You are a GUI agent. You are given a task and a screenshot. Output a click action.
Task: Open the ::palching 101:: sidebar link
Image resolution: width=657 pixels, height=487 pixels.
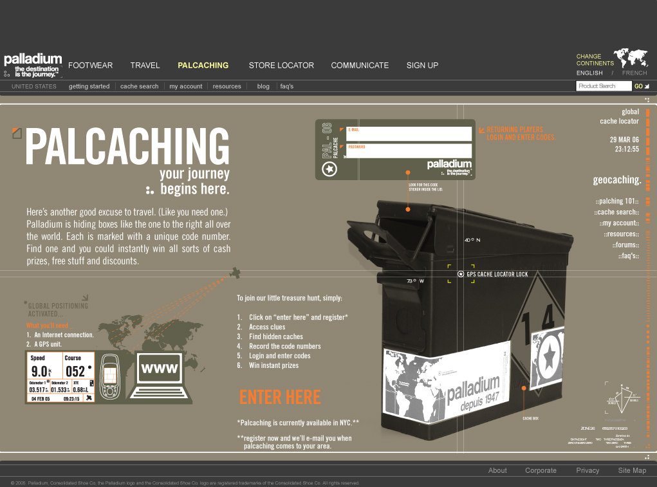point(617,201)
